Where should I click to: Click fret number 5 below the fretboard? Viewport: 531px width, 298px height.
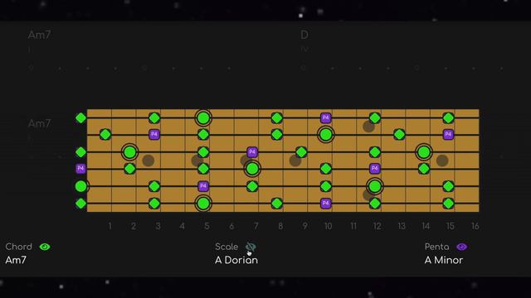pos(207,226)
